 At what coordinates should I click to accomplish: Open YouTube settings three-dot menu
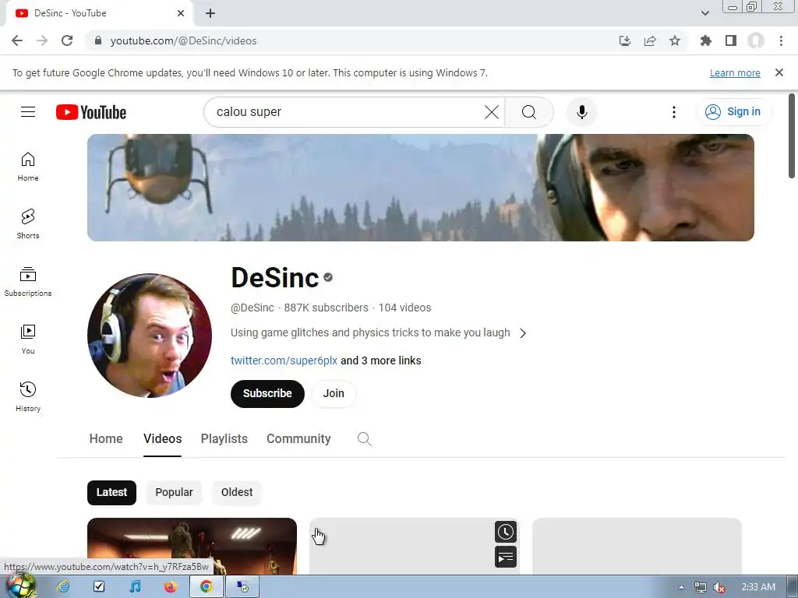tap(674, 112)
